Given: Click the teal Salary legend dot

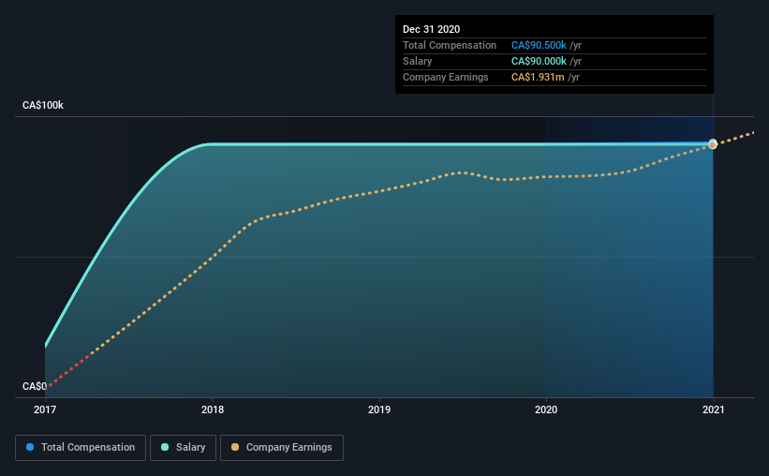Looking at the screenshot, I should (x=165, y=447).
